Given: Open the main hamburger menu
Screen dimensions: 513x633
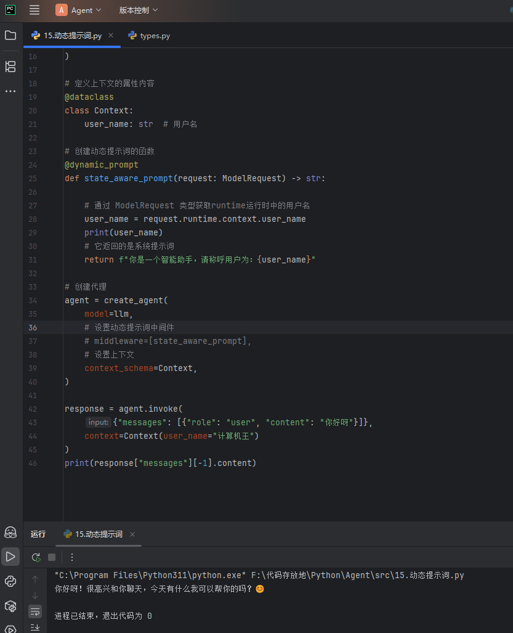Looking at the screenshot, I should (34, 10).
